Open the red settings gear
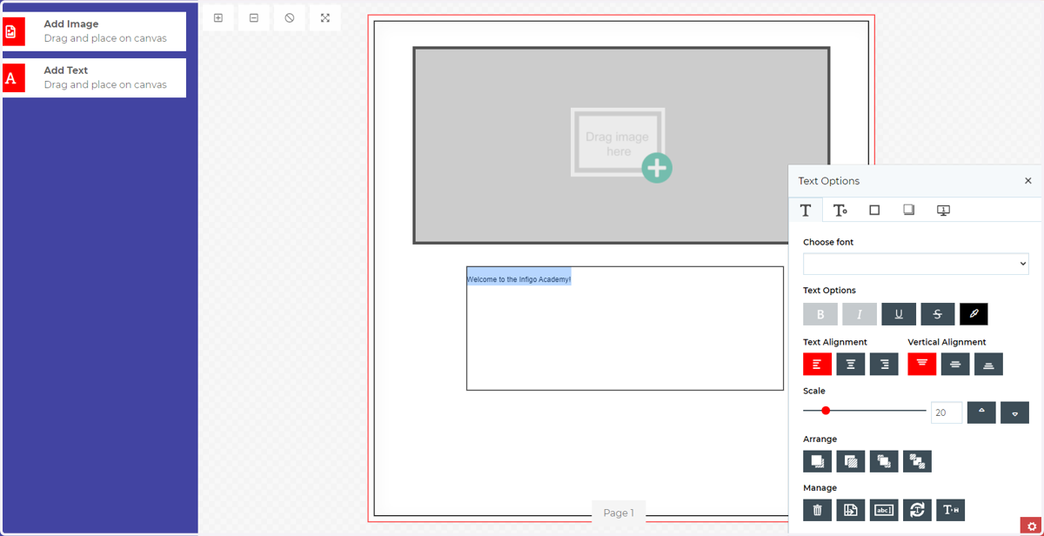Image resolution: width=1044 pixels, height=536 pixels. pyautogui.click(x=1032, y=526)
